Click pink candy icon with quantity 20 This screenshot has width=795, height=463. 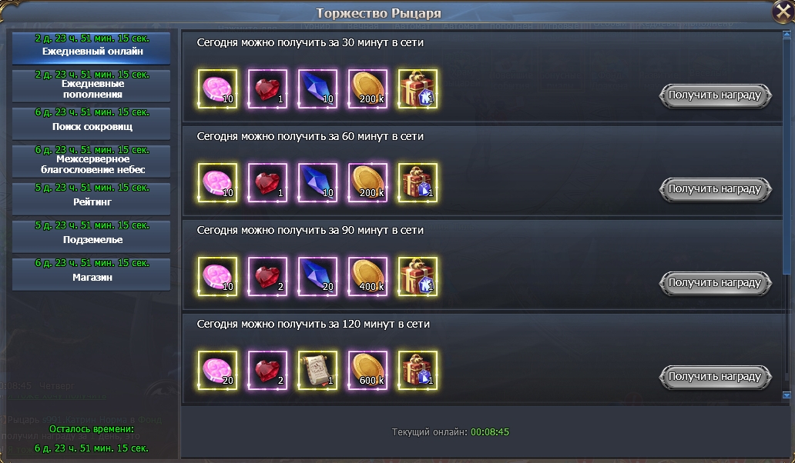(x=217, y=371)
